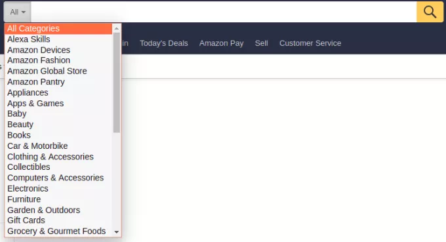The width and height of the screenshot is (446, 242).
Task: Open Customer Service link
Action: tap(310, 43)
